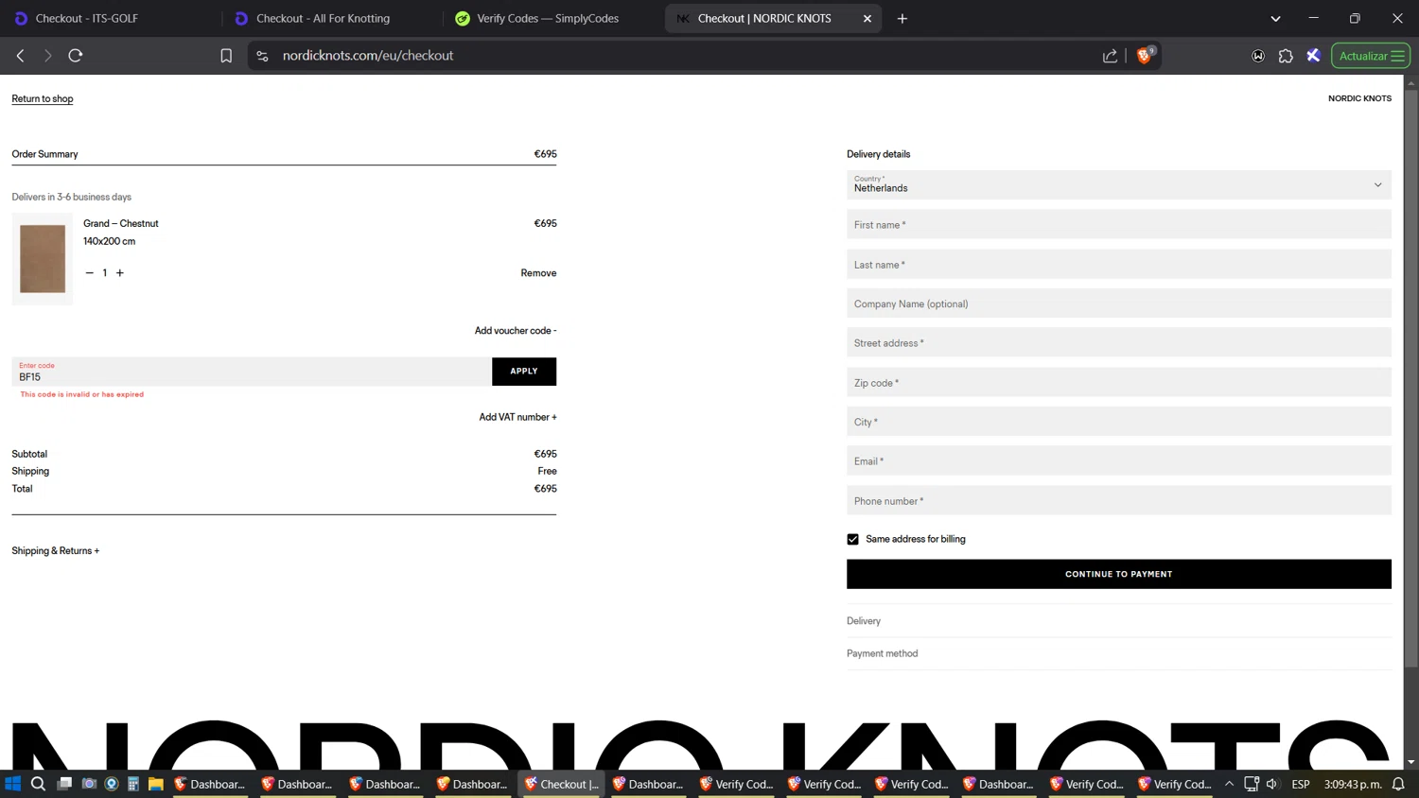Switch to Checkout window in taskbar
The height and width of the screenshot is (798, 1419).
tap(562, 784)
